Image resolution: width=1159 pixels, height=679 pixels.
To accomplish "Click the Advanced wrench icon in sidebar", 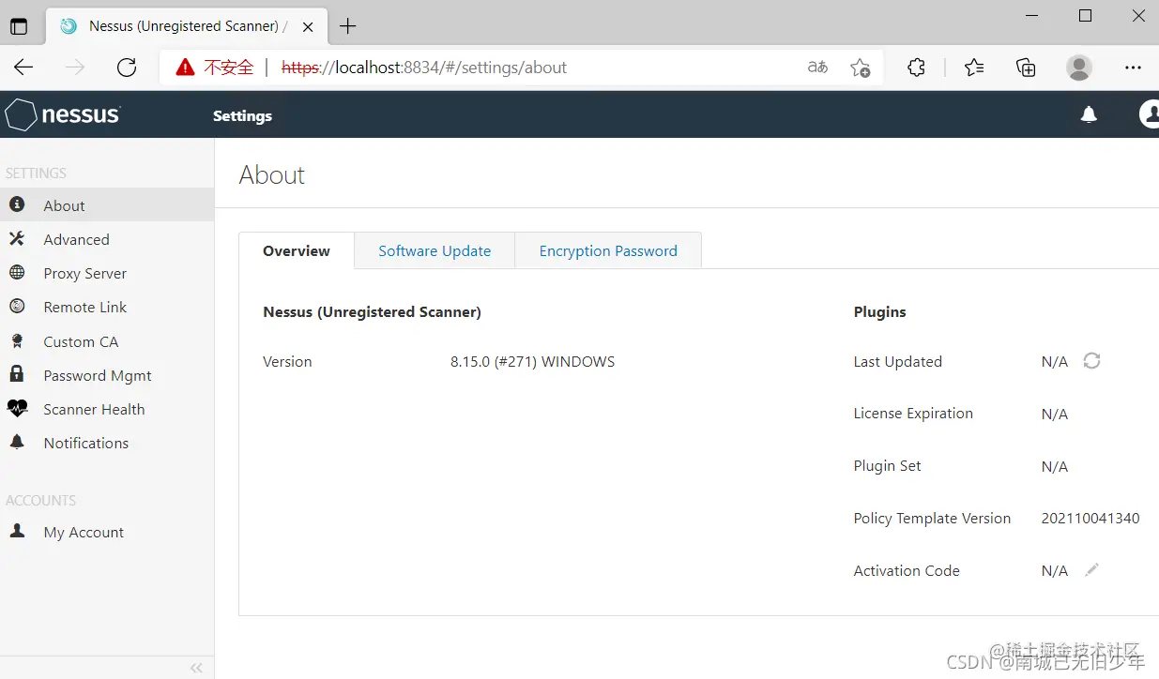I will pos(17,238).
